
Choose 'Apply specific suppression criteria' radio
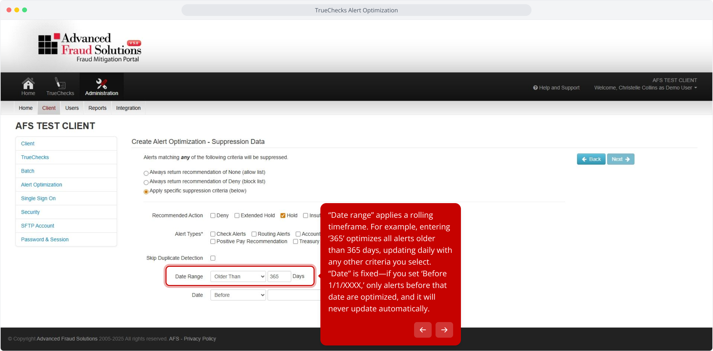(146, 191)
